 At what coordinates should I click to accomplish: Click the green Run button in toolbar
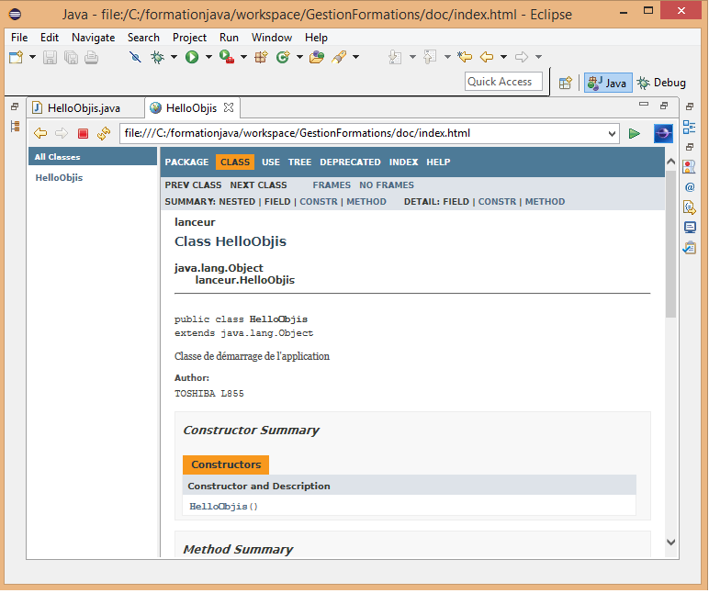pos(192,57)
